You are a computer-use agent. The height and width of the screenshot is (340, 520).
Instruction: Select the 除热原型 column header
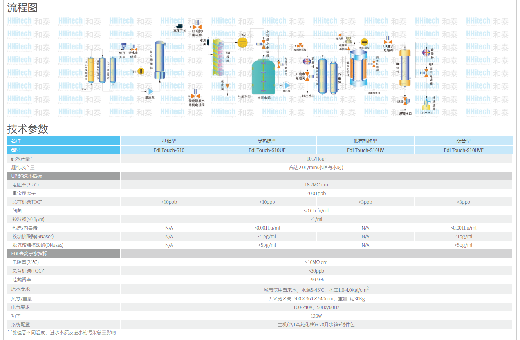tap(267, 141)
